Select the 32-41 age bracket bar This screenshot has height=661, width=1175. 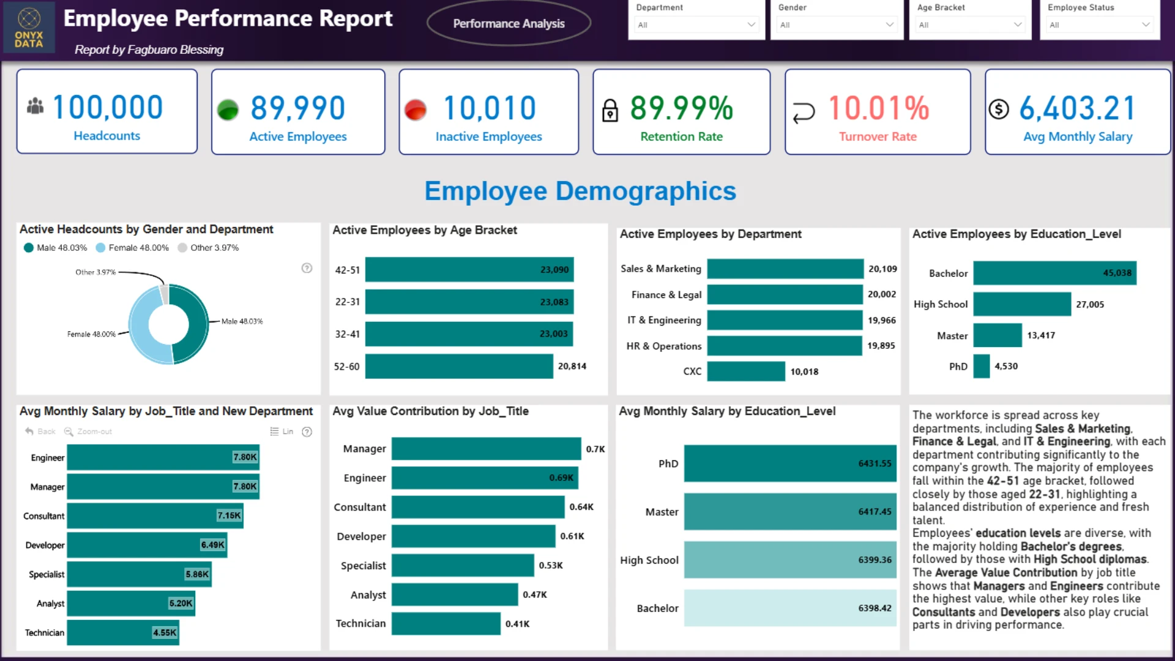[469, 334]
